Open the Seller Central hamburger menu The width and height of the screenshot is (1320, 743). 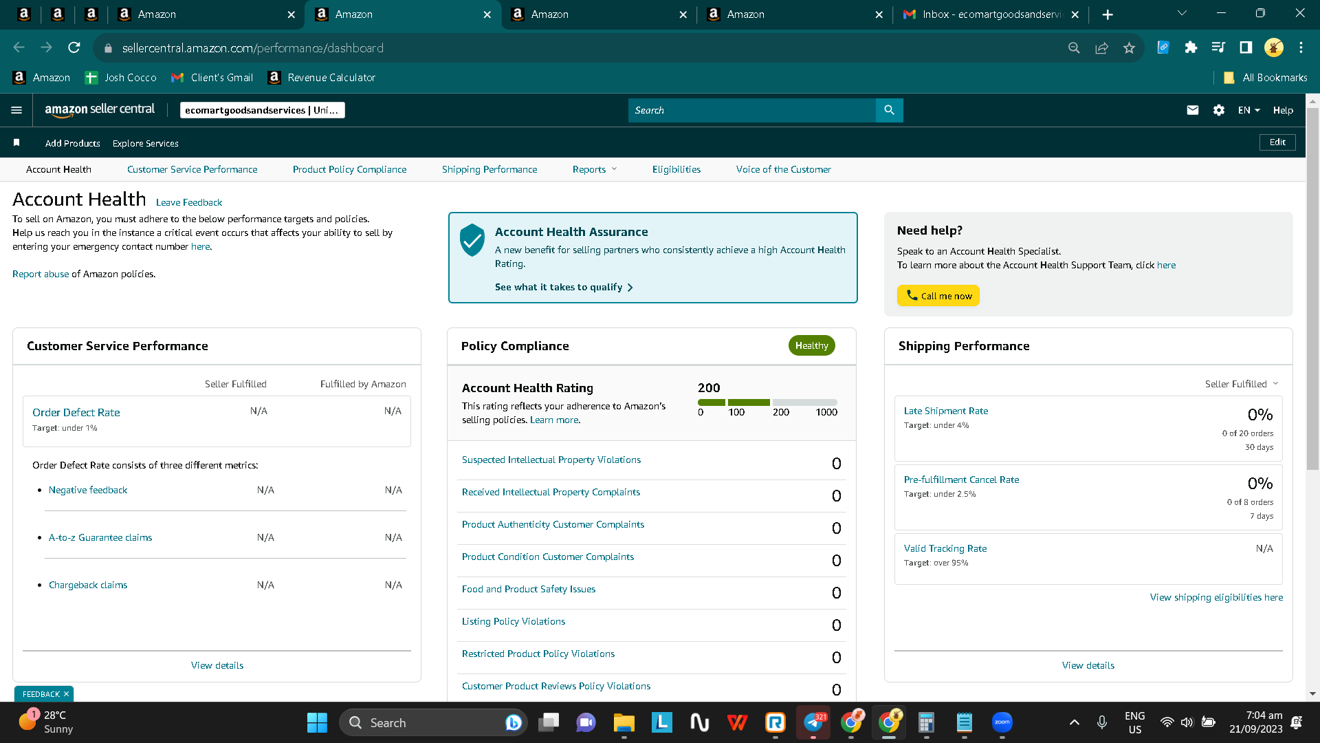(x=16, y=110)
